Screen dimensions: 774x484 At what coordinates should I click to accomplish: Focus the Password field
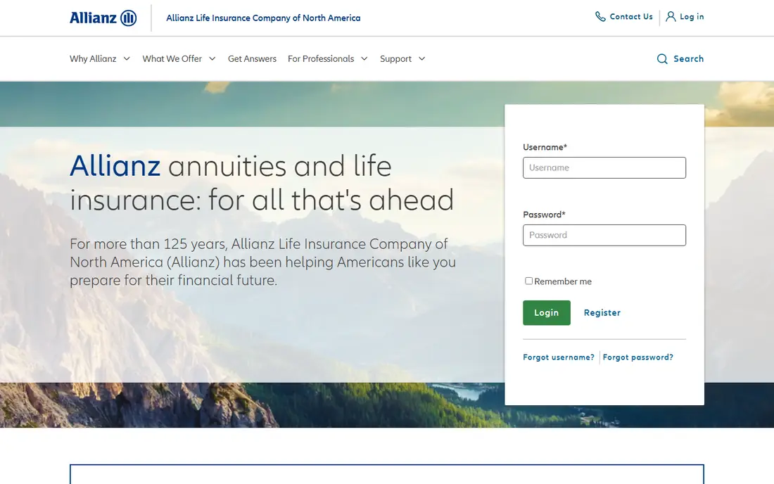(604, 236)
